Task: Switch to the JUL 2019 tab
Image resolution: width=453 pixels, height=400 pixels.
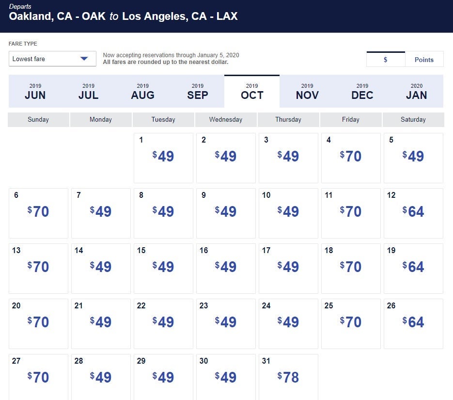Action: tap(88, 91)
